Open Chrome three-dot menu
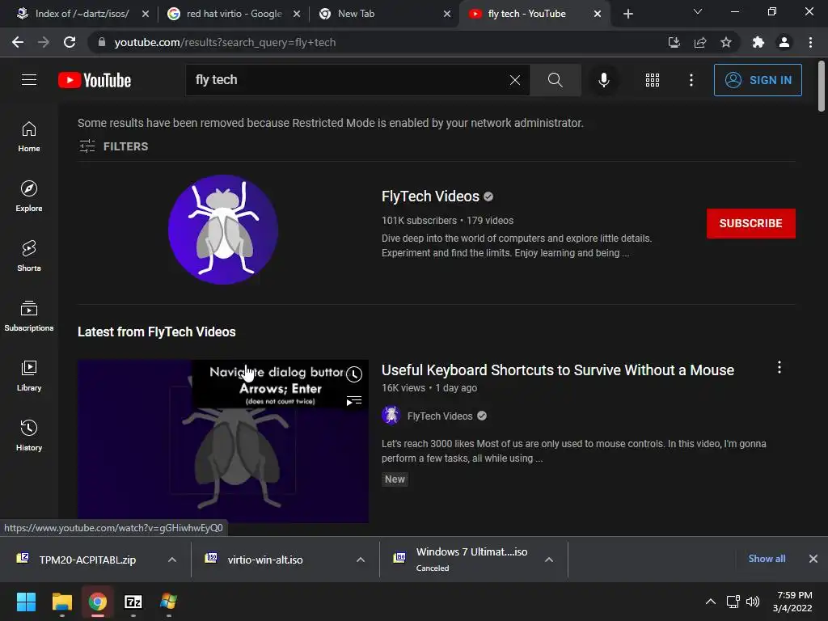The image size is (828, 621). (810, 42)
